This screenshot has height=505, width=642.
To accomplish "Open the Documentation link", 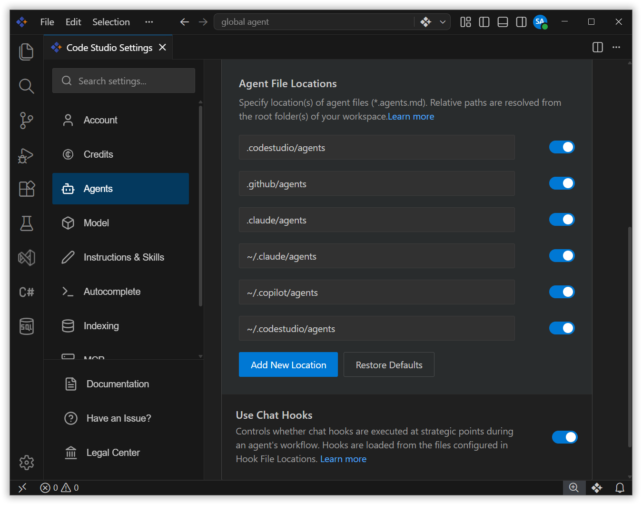I will click(118, 384).
